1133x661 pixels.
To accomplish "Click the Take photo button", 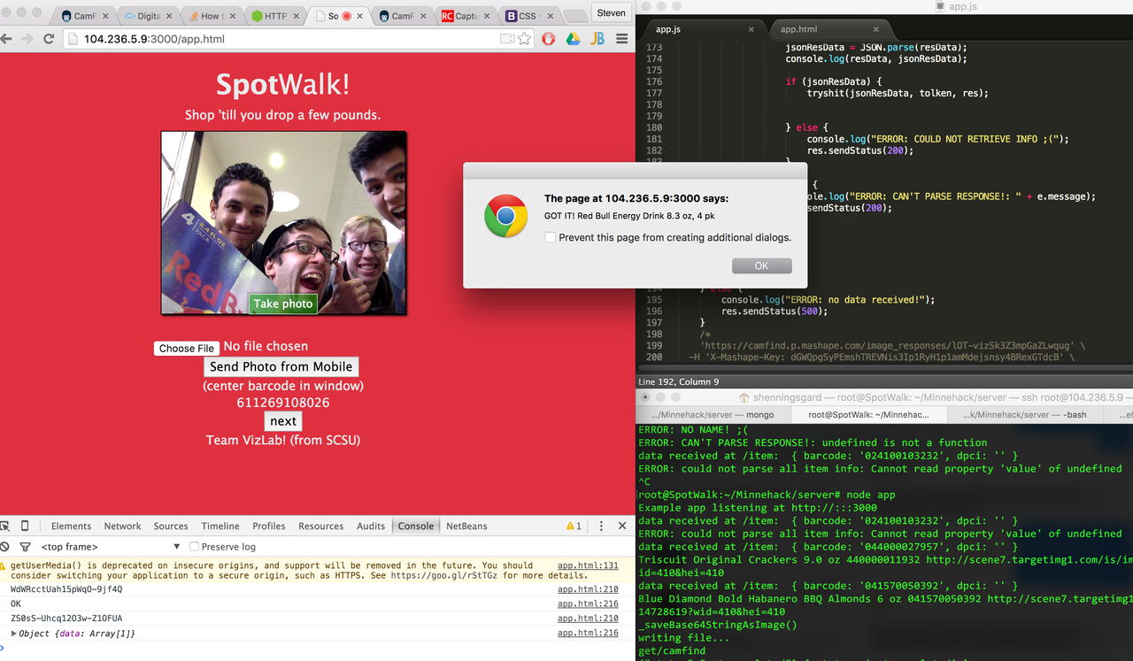I will [283, 304].
